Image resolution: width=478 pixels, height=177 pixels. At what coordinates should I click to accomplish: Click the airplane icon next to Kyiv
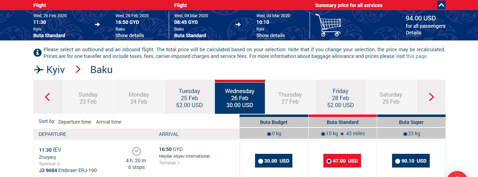click(x=39, y=70)
